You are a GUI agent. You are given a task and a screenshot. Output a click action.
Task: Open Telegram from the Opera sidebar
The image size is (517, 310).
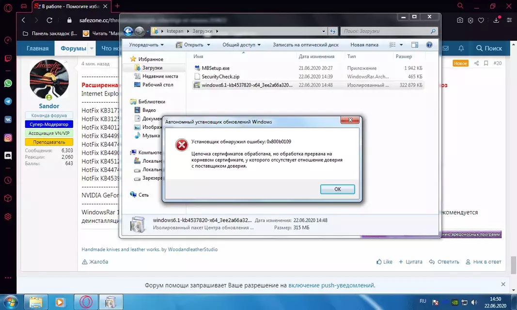coord(8,101)
